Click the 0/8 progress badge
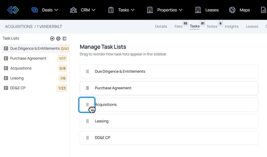The height and width of the screenshot is (157, 267). pos(63,68)
